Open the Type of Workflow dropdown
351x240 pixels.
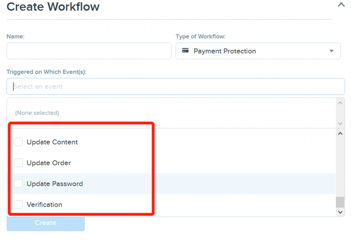(x=258, y=51)
